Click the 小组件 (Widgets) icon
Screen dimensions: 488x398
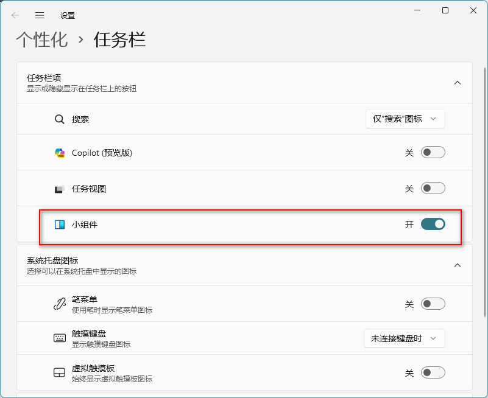coord(59,224)
